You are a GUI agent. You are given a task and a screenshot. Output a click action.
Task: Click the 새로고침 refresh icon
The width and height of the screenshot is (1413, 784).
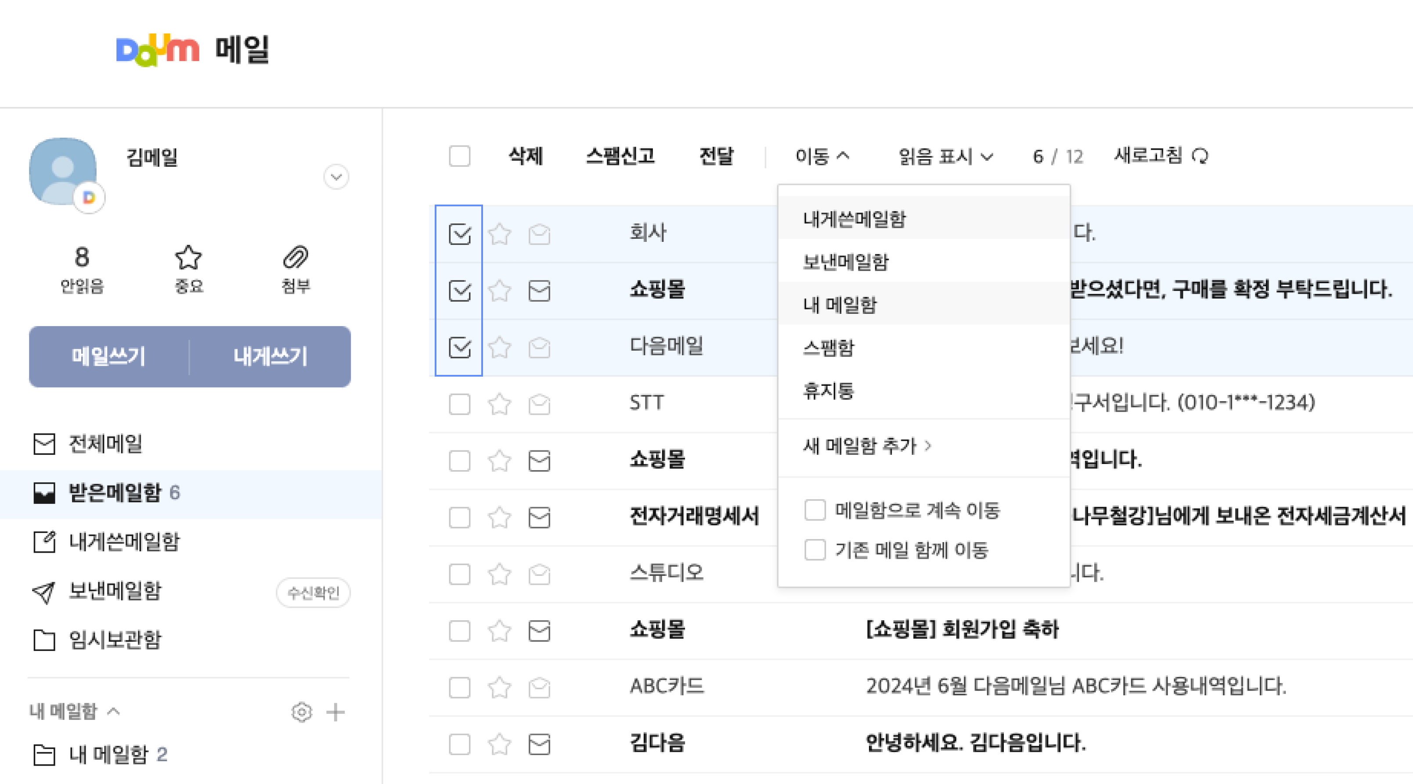pyautogui.click(x=1201, y=157)
